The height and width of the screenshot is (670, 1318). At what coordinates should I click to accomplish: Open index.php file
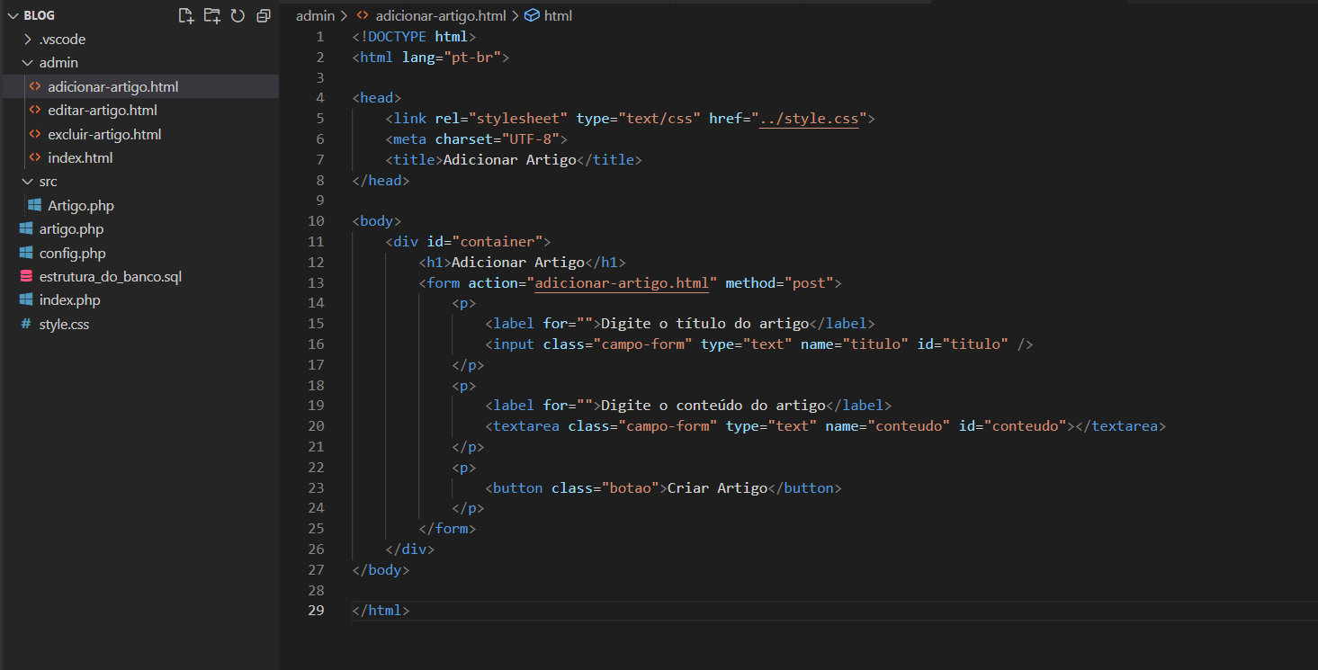(x=70, y=300)
